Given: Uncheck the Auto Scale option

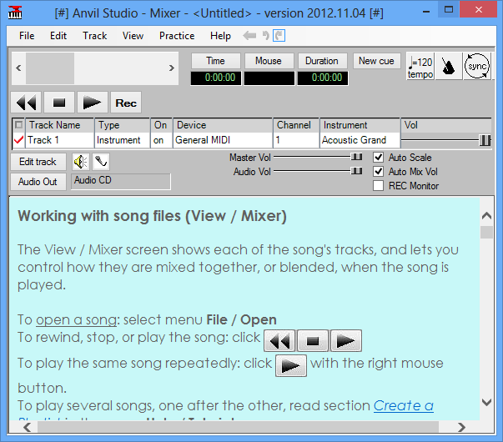Looking at the screenshot, I should [378, 158].
